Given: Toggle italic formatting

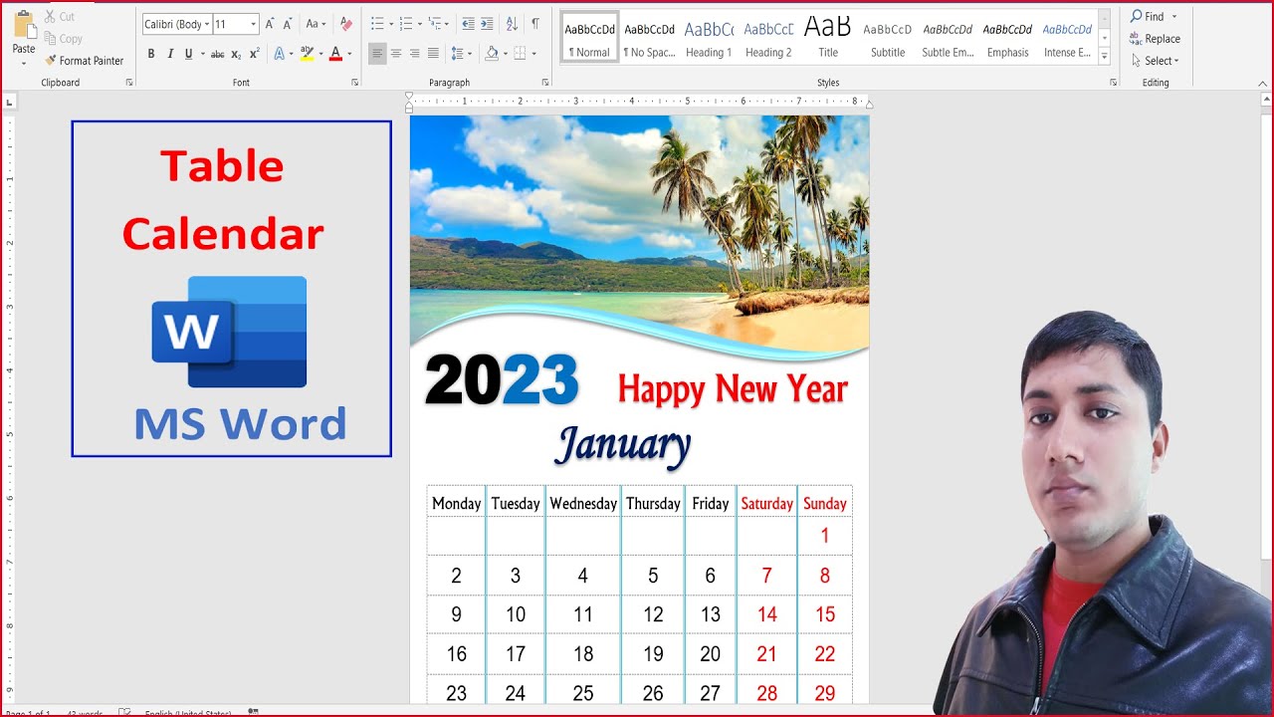Looking at the screenshot, I should coord(170,54).
